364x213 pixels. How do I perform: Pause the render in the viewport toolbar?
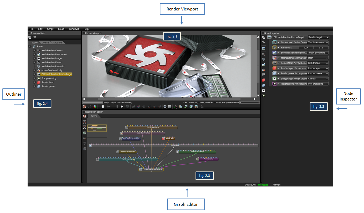117,107
